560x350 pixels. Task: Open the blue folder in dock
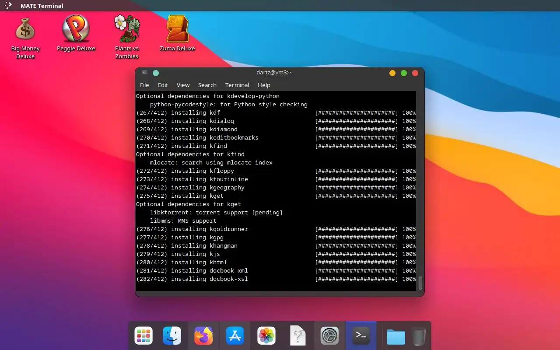coord(396,337)
